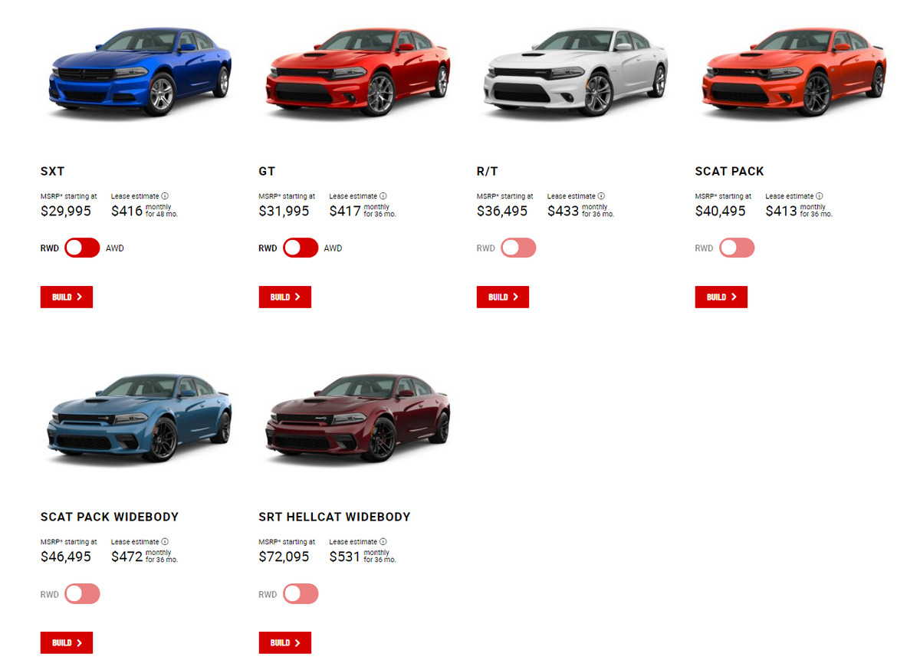Toggle SRT Hellcat Widebody RWD switch
The width and height of the screenshot is (920, 670).
click(301, 594)
